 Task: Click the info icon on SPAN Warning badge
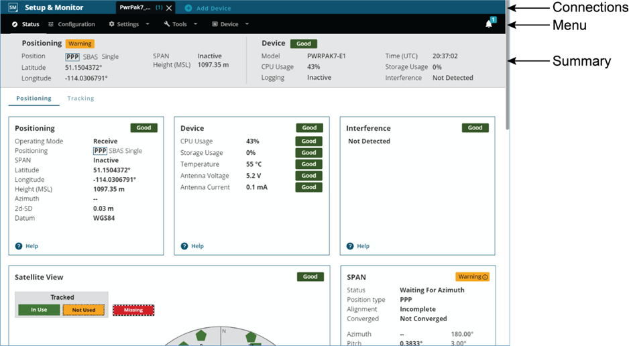[485, 277]
